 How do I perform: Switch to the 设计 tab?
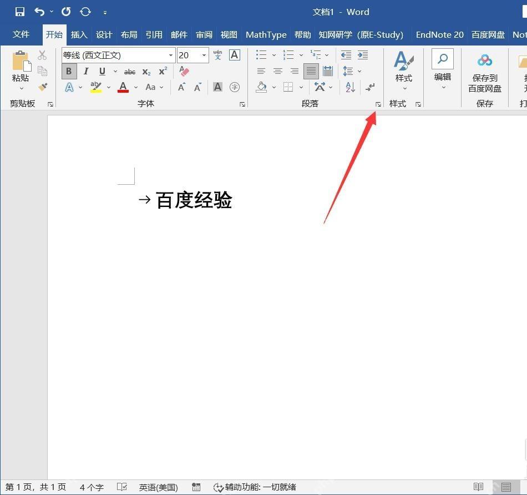coord(104,34)
